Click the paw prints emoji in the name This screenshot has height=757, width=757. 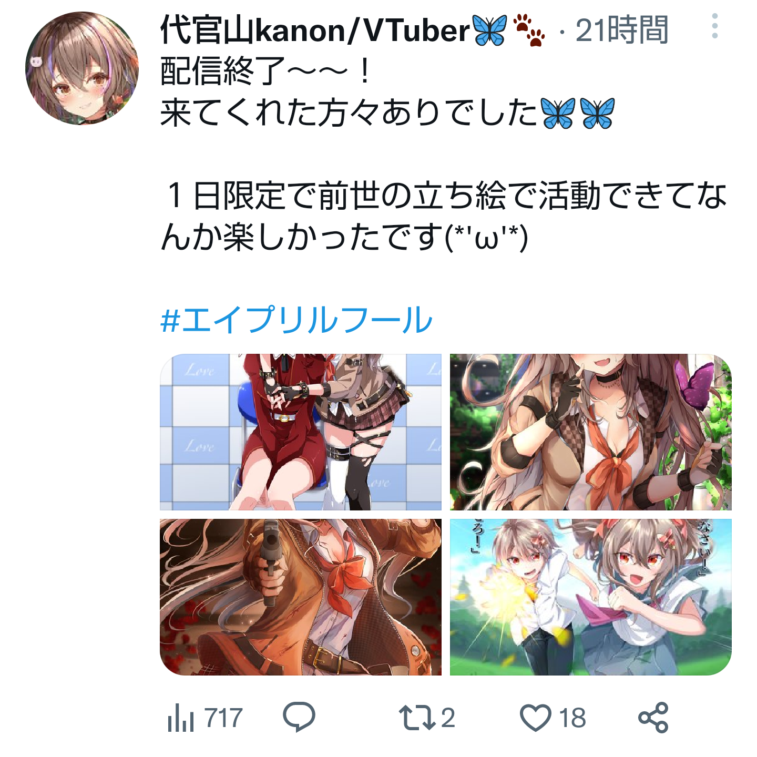click(x=529, y=30)
